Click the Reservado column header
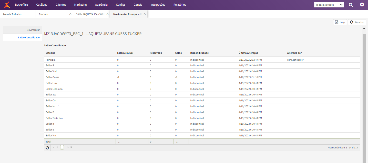This screenshot has height=163, width=368. (156, 53)
